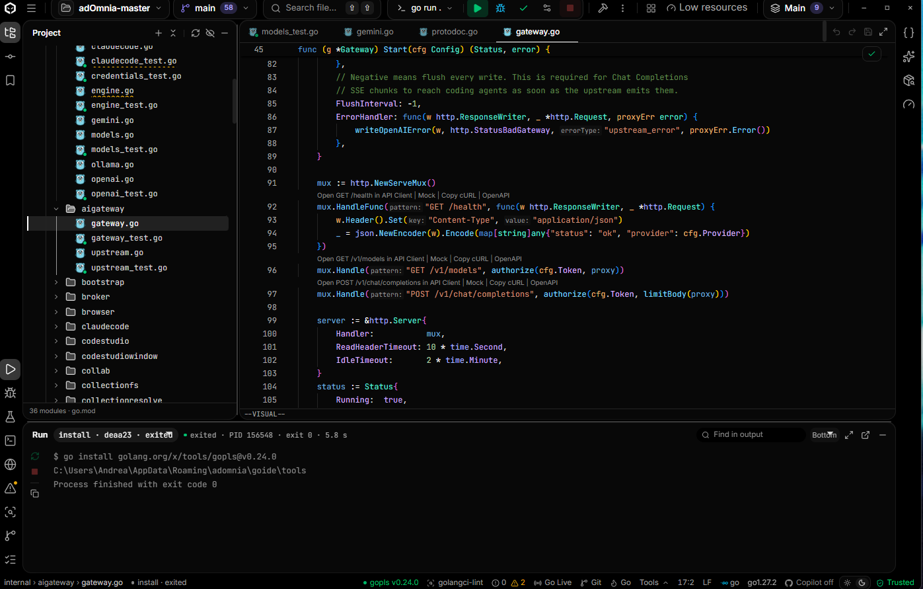Viewport: 923px width, 589px height.
Task: Toggle hidden files visibility in the Project panel
Action: coord(210,33)
